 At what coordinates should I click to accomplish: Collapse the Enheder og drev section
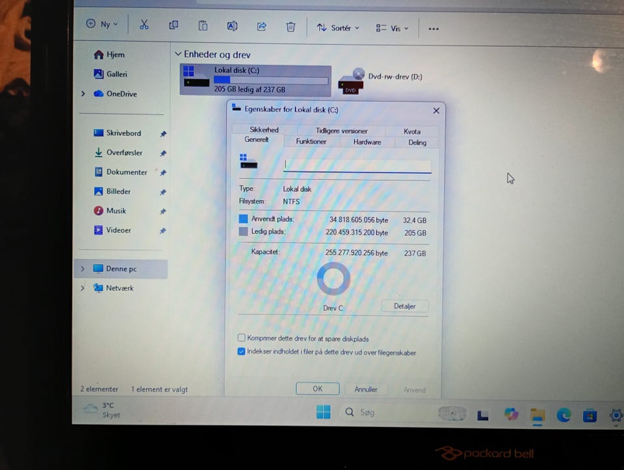[178, 54]
